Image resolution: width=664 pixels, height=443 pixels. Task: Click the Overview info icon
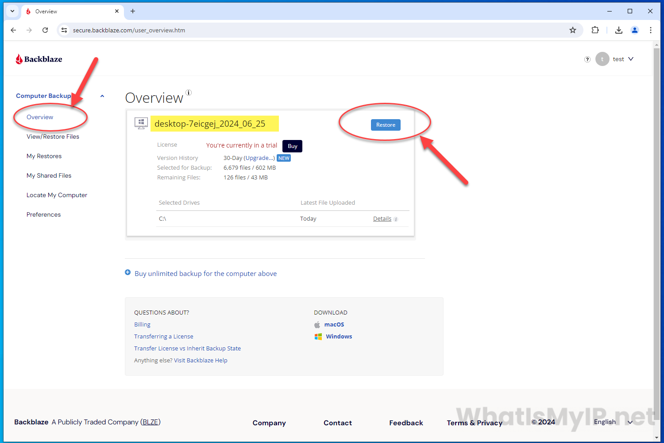189,93
